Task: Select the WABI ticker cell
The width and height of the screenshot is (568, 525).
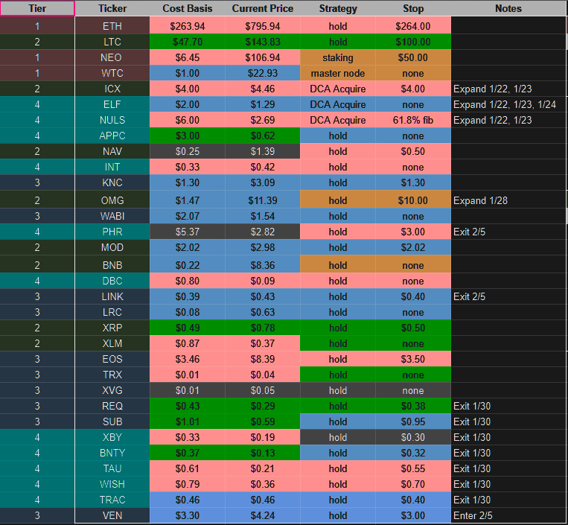Action: pyautogui.click(x=112, y=216)
